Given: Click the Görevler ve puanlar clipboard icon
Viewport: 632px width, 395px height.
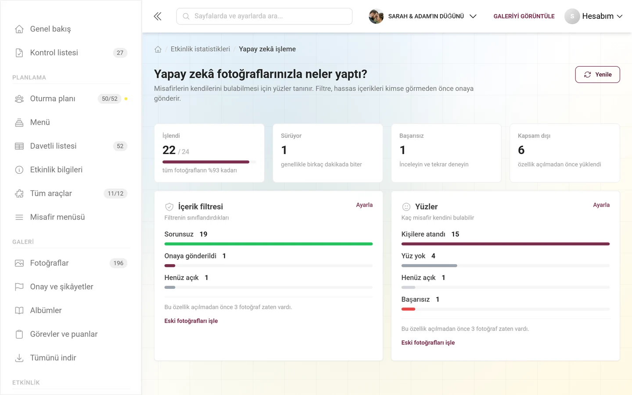Looking at the screenshot, I should (19, 334).
